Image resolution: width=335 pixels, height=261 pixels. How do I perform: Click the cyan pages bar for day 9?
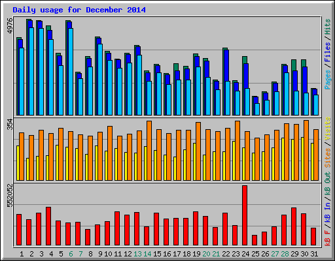[100, 80]
